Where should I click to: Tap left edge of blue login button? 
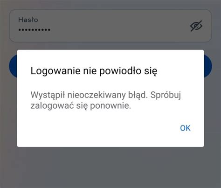click(x=13, y=66)
